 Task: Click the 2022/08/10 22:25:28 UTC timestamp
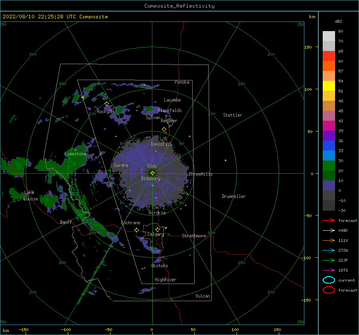[55, 17]
